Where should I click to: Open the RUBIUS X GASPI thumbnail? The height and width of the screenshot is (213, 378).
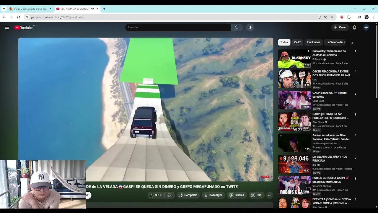[x=294, y=185]
